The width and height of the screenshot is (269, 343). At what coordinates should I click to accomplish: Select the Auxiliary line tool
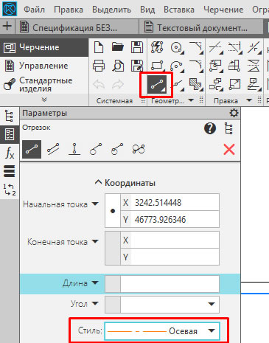(178, 85)
